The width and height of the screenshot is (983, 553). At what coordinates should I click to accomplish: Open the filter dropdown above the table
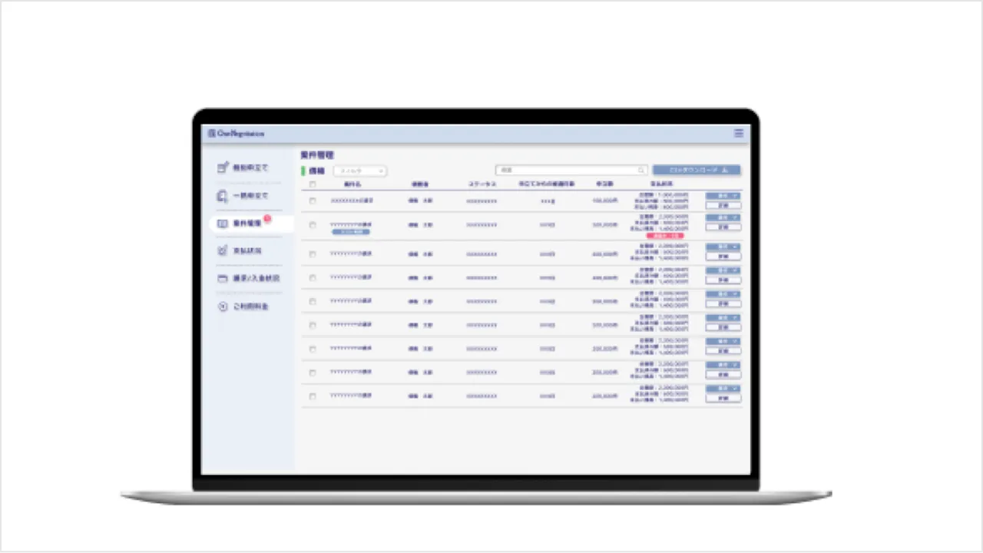[x=359, y=171]
